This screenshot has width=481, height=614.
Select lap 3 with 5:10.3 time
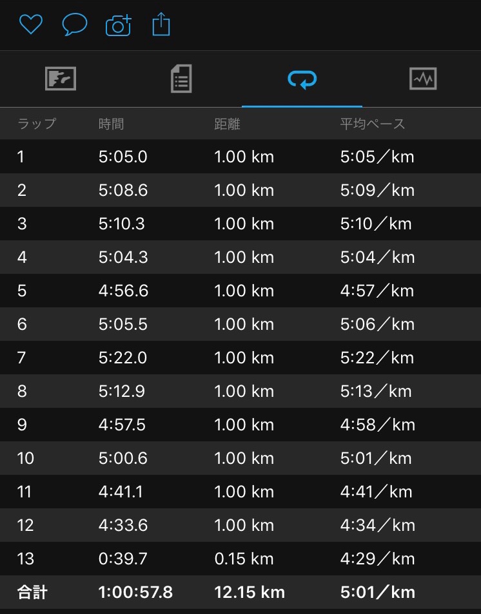pyautogui.click(x=240, y=224)
